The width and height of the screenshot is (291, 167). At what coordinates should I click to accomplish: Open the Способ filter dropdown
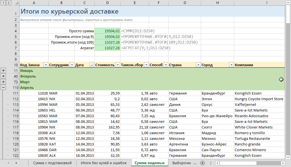click(166, 65)
